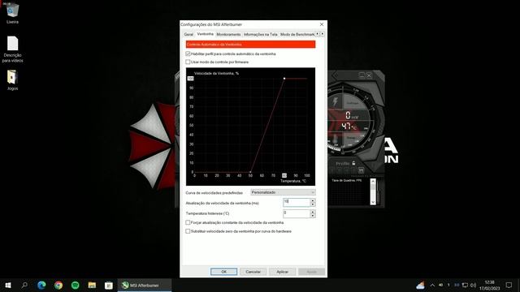Open the Jogos folder on the desktop

(x=12, y=80)
